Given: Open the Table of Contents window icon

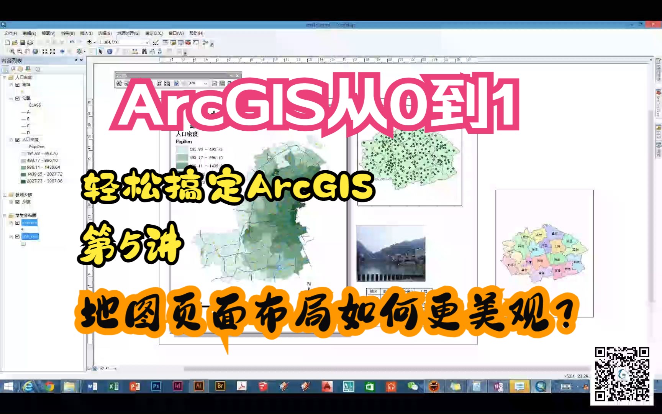Looking at the screenshot, I should [165, 42].
